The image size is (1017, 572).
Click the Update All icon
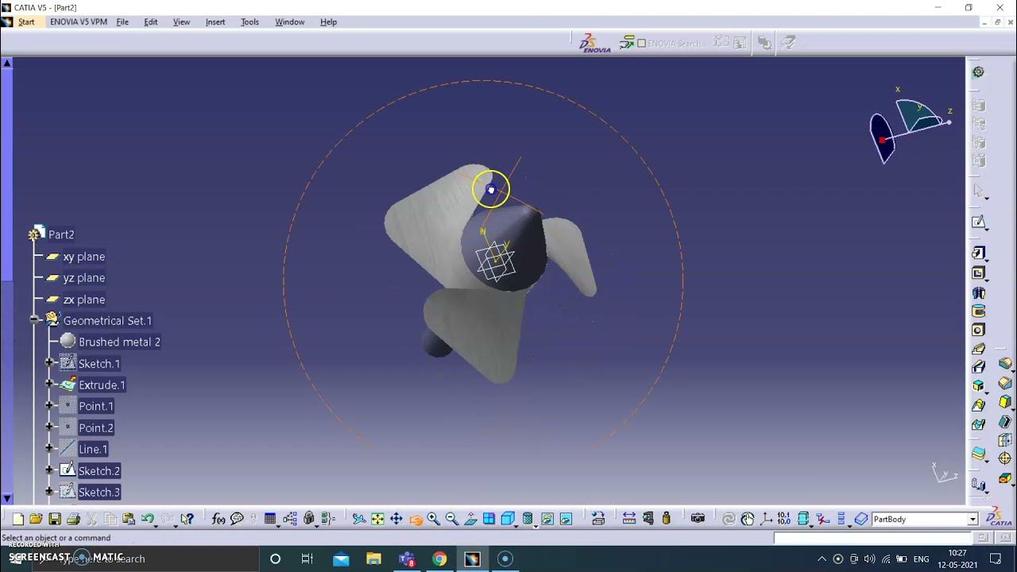pyautogui.click(x=729, y=519)
